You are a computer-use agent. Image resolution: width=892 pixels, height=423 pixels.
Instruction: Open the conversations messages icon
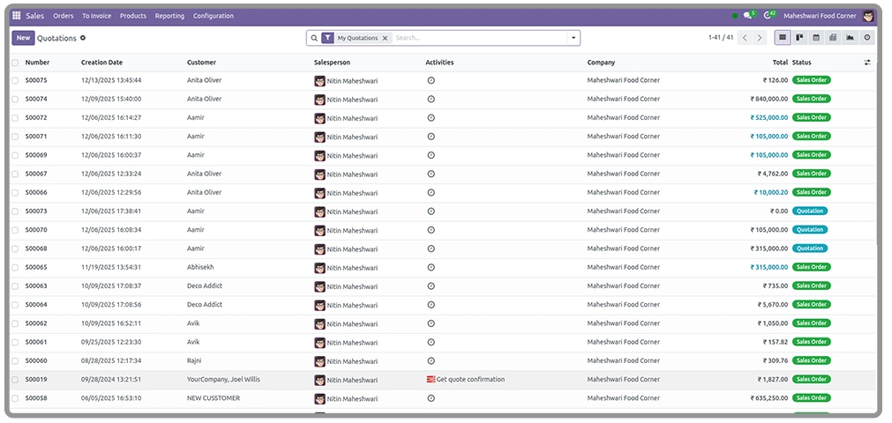coord(747,16)
